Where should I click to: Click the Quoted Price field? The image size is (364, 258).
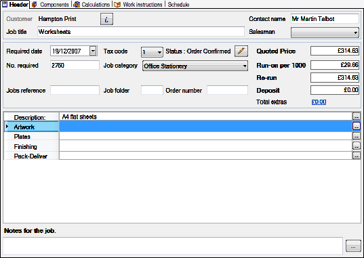[x=335, y=51]
